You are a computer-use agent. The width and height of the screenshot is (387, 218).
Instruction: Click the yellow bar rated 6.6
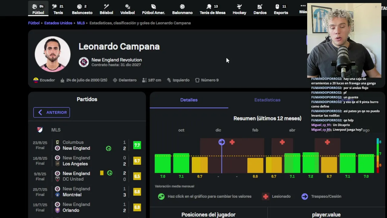255,165
